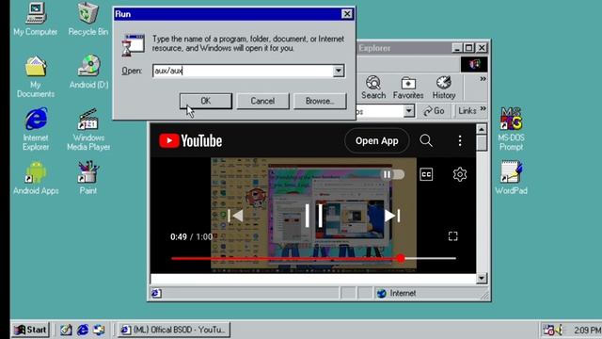Click the YouTube logo
602x339 pixels.
coord(190,140)
